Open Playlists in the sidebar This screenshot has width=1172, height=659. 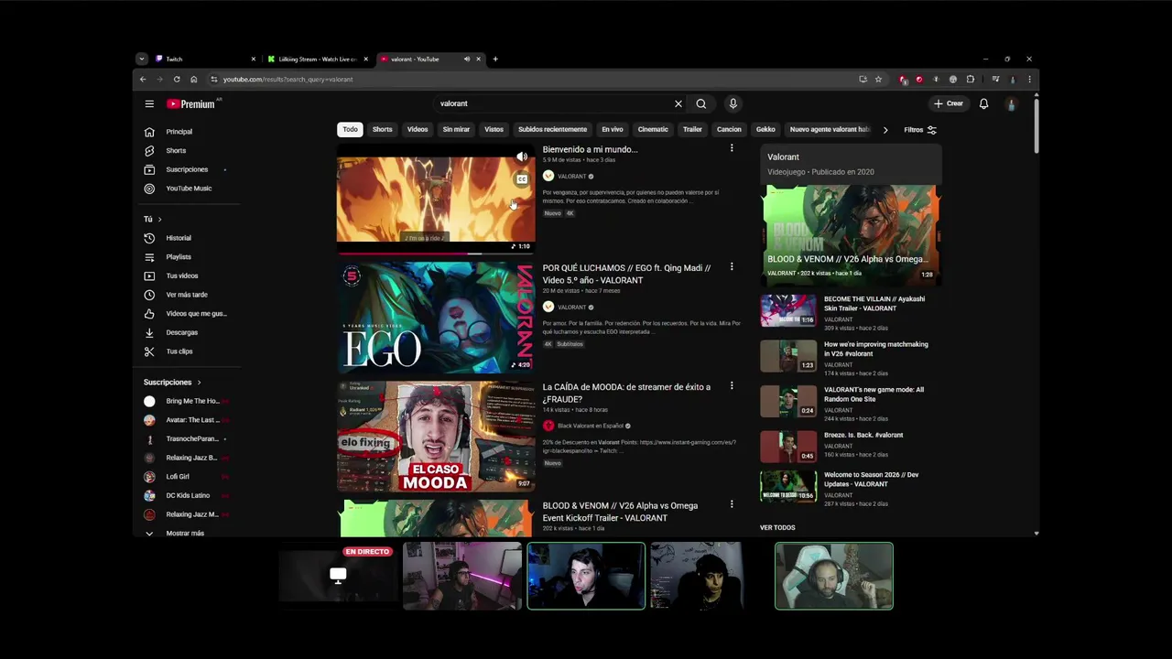tap(179, 257)
